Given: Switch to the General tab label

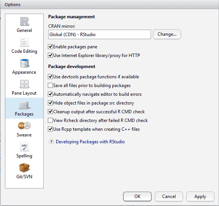Looking at the screenshot, I should point(24,30).
